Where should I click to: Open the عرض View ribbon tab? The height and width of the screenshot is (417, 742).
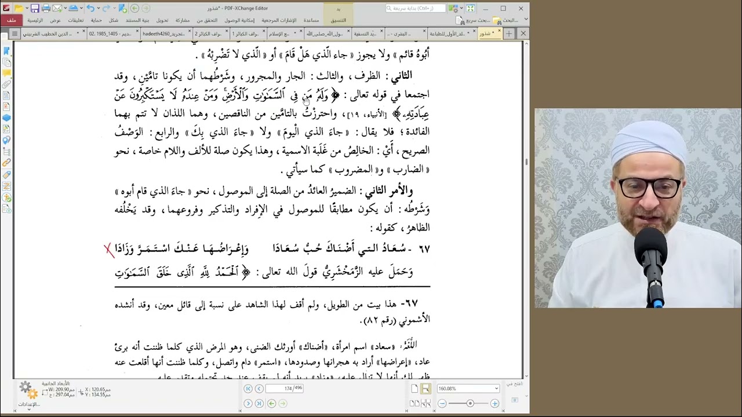55,20
